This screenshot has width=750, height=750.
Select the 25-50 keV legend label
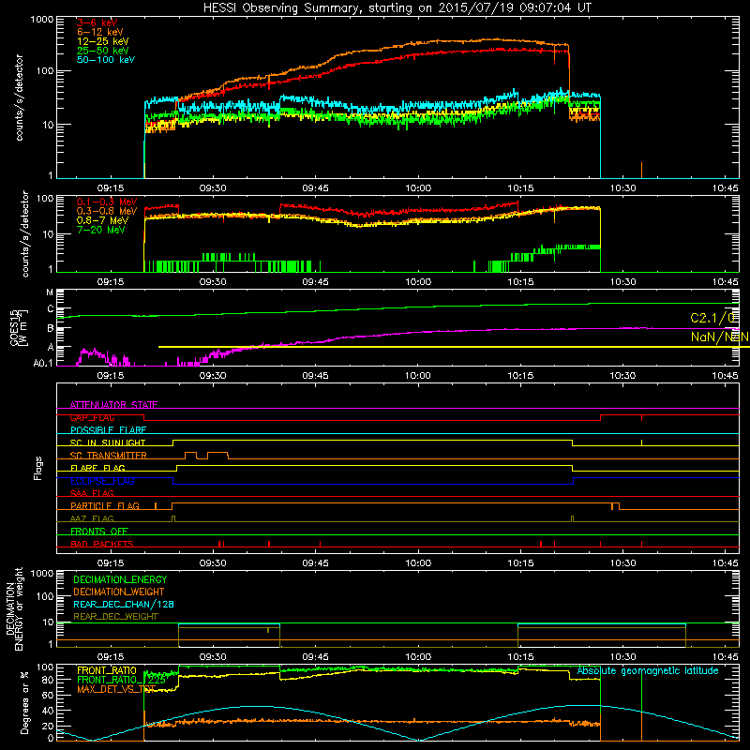103,51
